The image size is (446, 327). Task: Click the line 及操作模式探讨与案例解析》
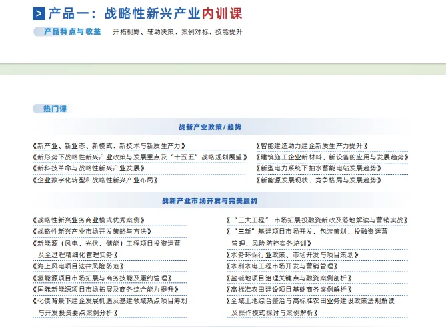click(x=275, y=313)
